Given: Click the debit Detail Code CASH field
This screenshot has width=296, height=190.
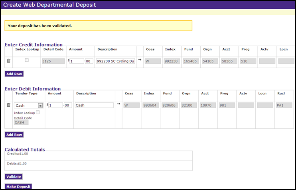Looking at the screenshot, I should [x=21, y=123].
